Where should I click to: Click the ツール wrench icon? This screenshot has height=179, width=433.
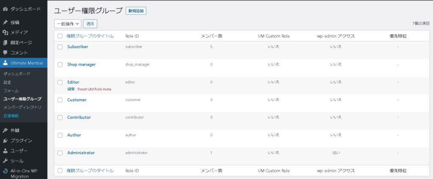pyautogui.click(x=5, y=161)
